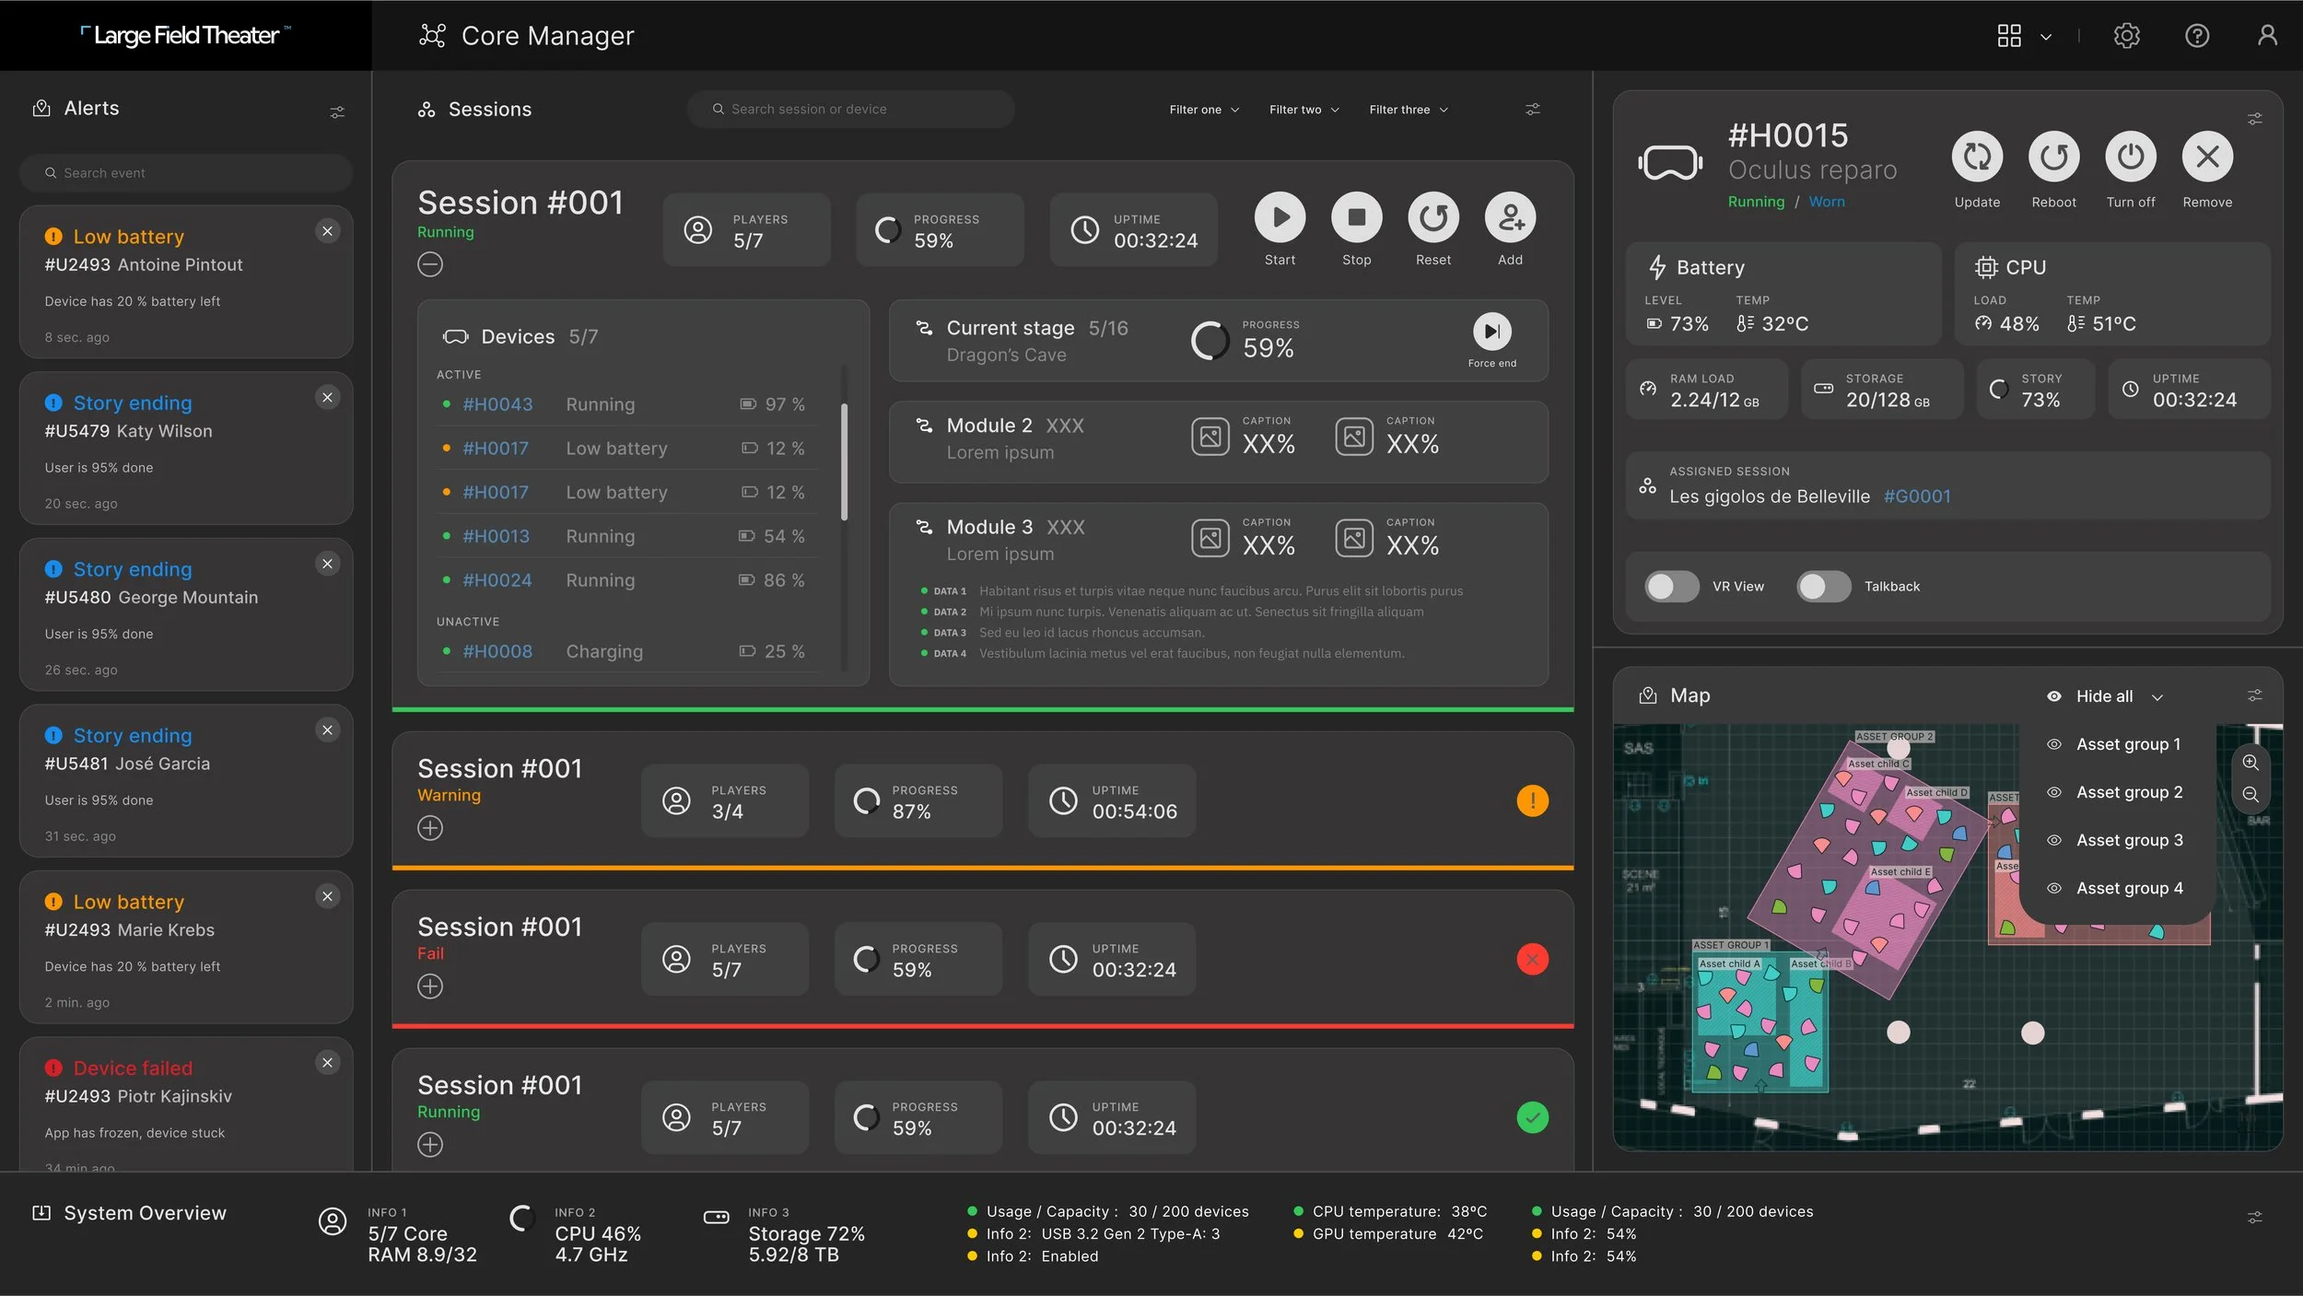Click the Reboot device icon
Screen dimensions: 2303x1296
tap(2053, 158)
